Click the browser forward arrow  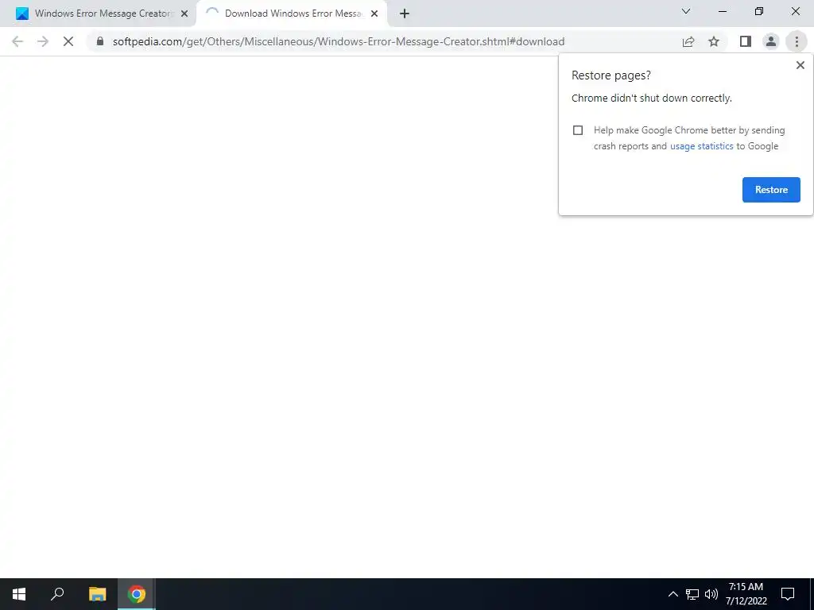43,41
